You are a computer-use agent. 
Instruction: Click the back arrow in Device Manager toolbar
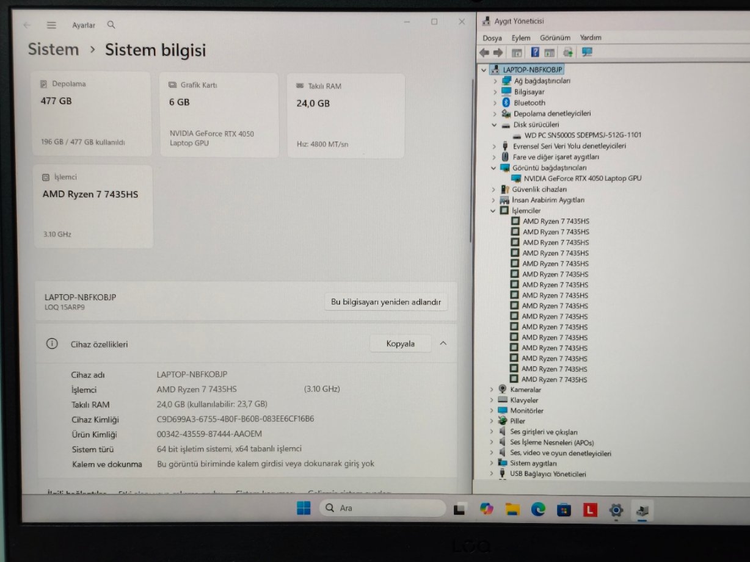(484, 52)
